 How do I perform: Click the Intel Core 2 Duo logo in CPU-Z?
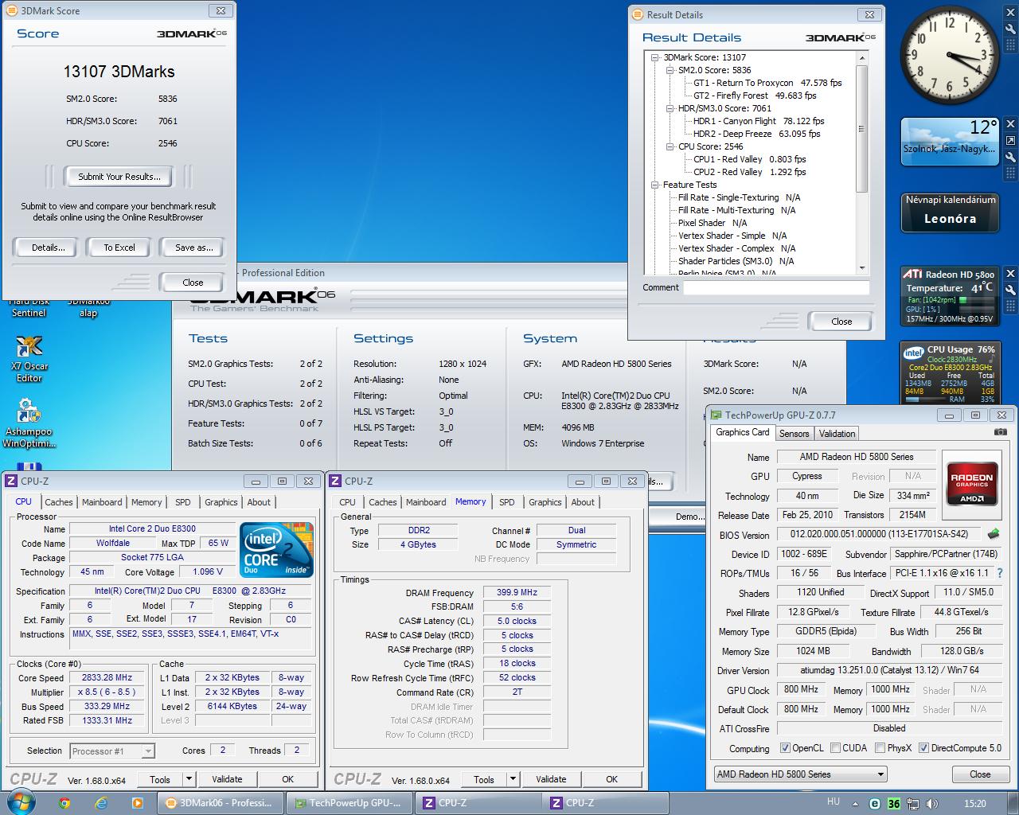(276, 549)
